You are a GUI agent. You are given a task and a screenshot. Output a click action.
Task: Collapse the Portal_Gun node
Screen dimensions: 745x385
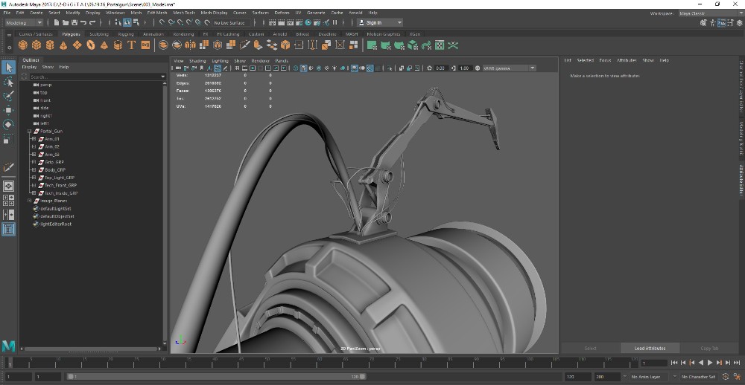[30, 132]
